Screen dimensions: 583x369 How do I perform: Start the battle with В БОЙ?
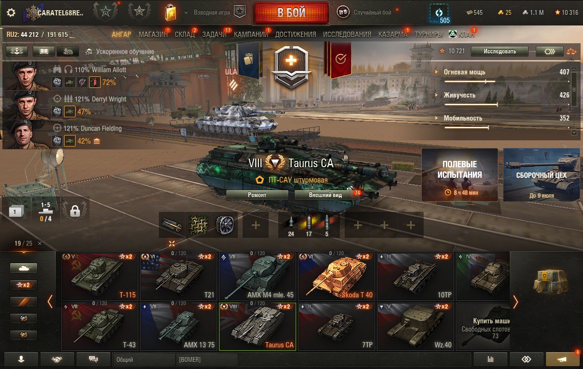coord(291,13)
